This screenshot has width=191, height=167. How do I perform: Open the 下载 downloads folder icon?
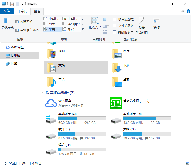(116, 68)
